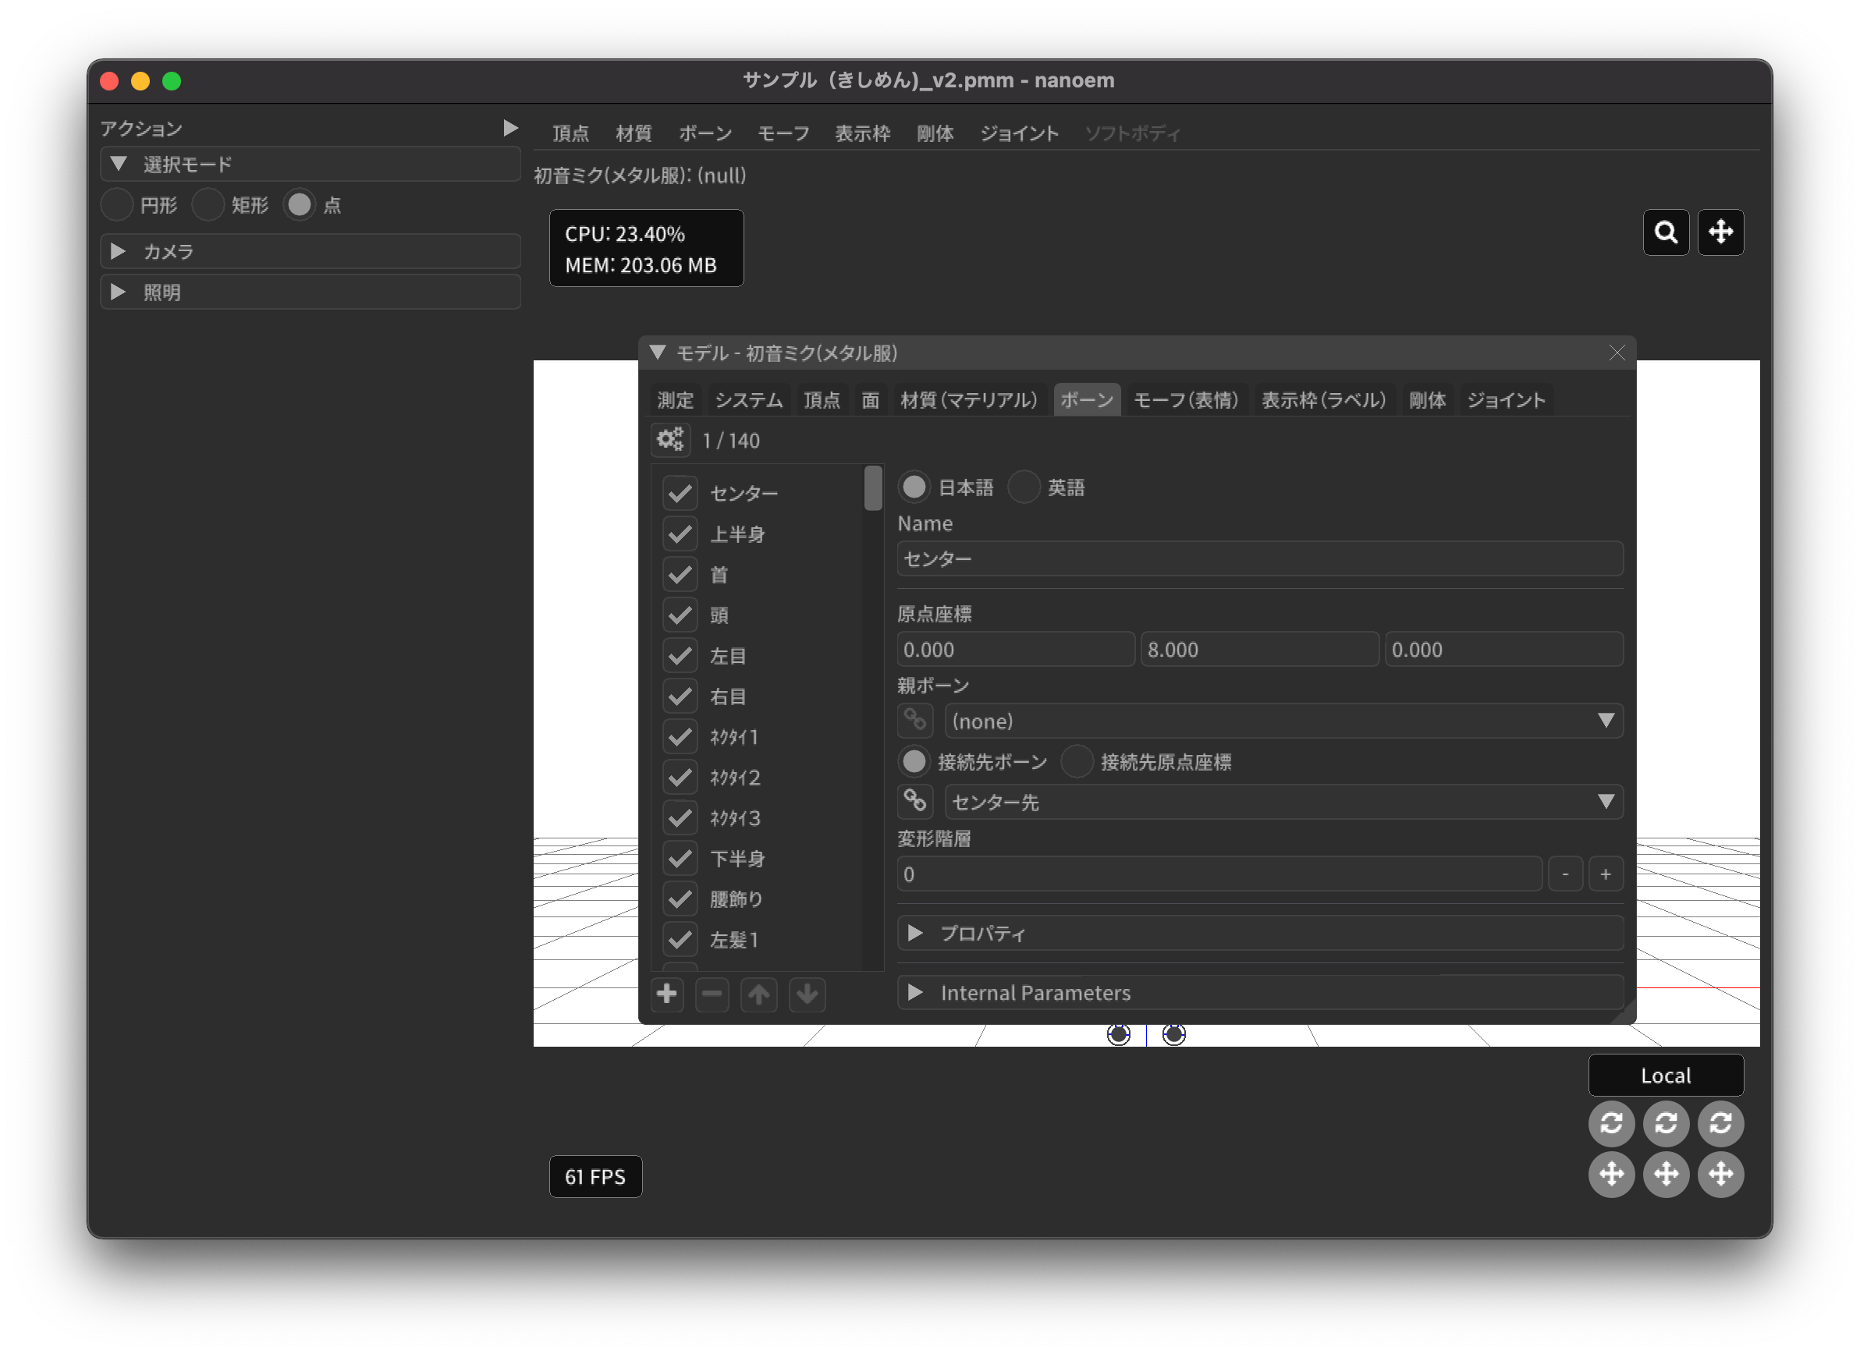The width and height of the screenshot is (1860, 1354).
Task: Select the 英語 language radio button
Action: coord(1024,487)
